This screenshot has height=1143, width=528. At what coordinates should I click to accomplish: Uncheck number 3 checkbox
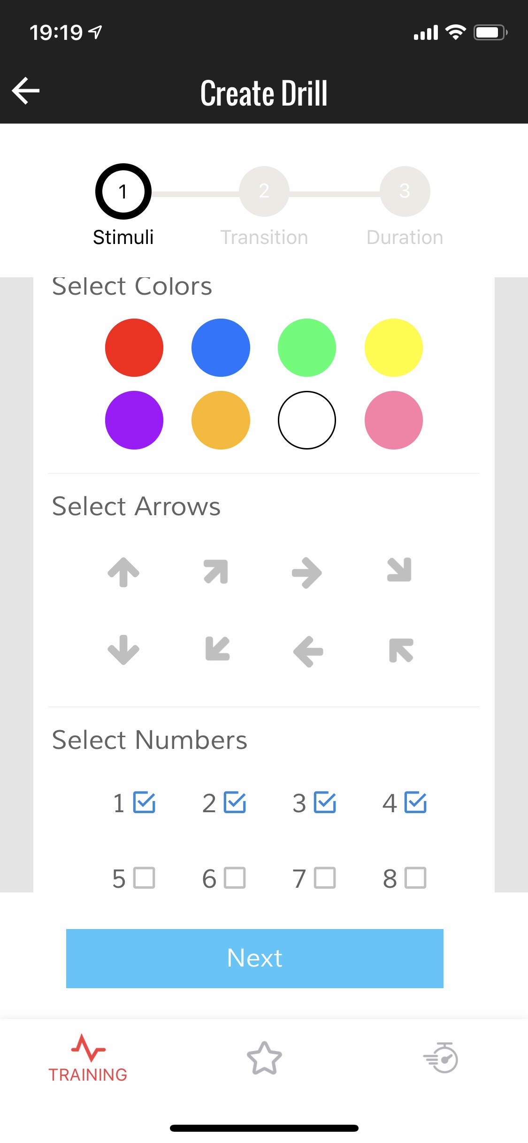325,802
